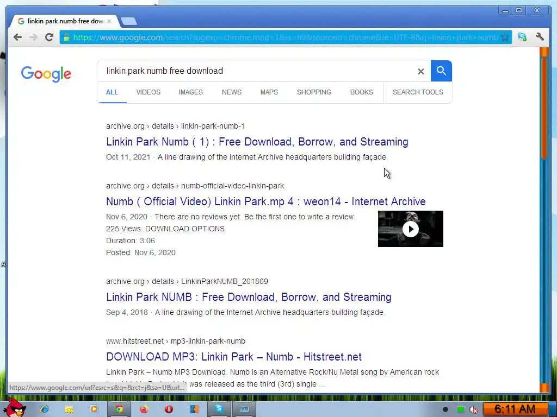The height and width of the screenshot is (417, 557).
Task: Click the Chrome taskbar icon
Action: 119,409
